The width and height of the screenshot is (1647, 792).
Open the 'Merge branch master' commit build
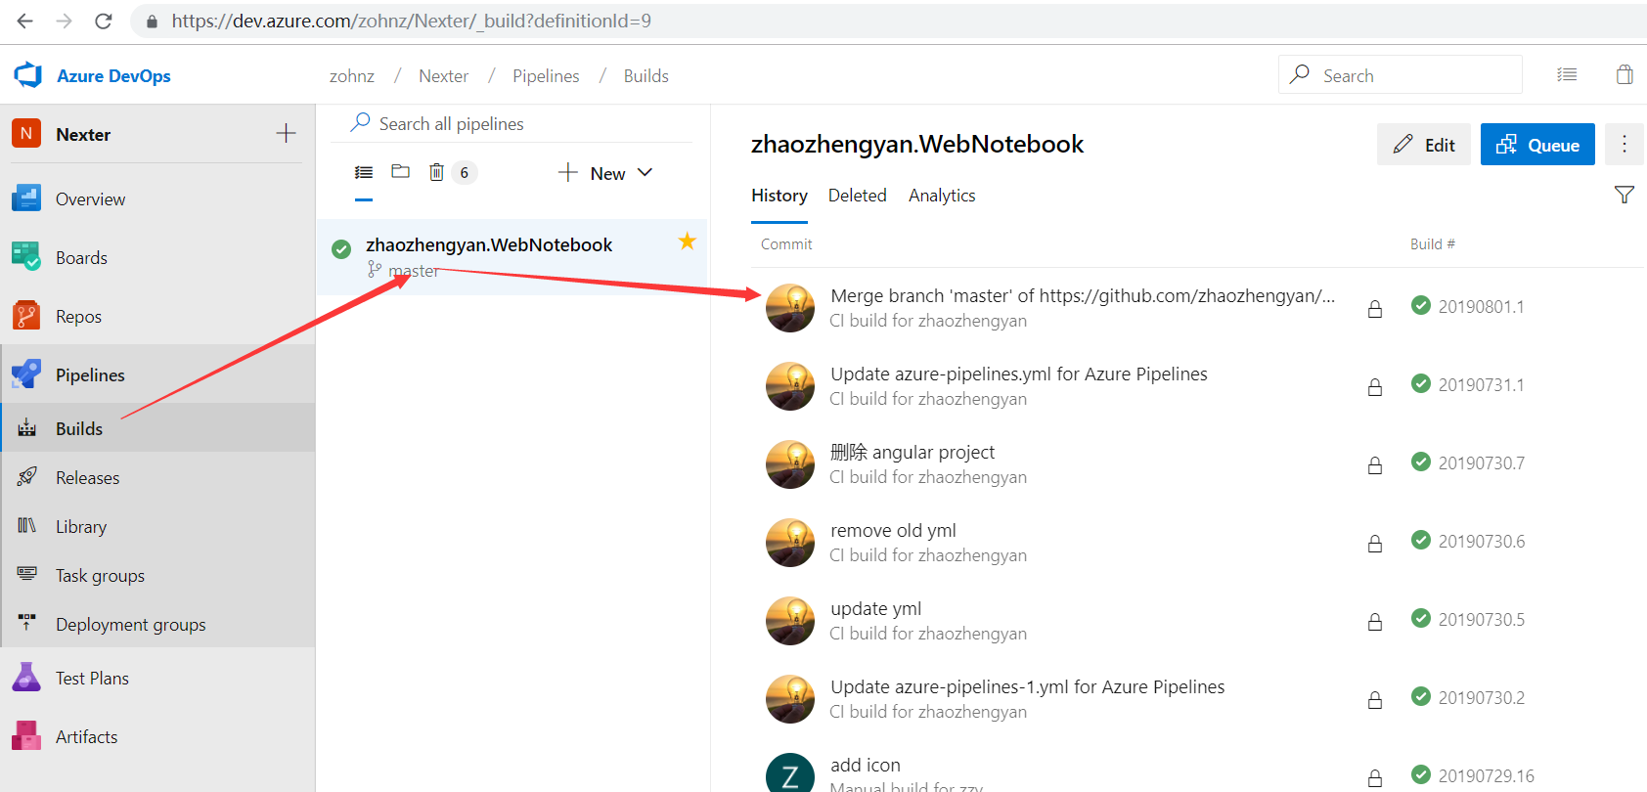tap(1083, 296)
